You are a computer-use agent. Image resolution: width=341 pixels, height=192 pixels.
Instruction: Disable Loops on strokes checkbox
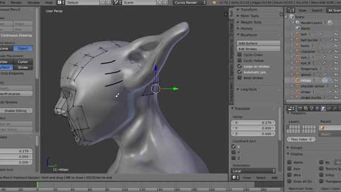click(239, 66)
